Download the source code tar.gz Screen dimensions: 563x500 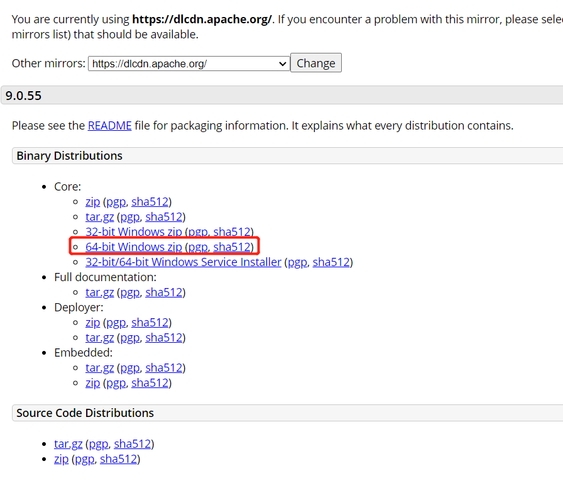(x=68, y=443)
